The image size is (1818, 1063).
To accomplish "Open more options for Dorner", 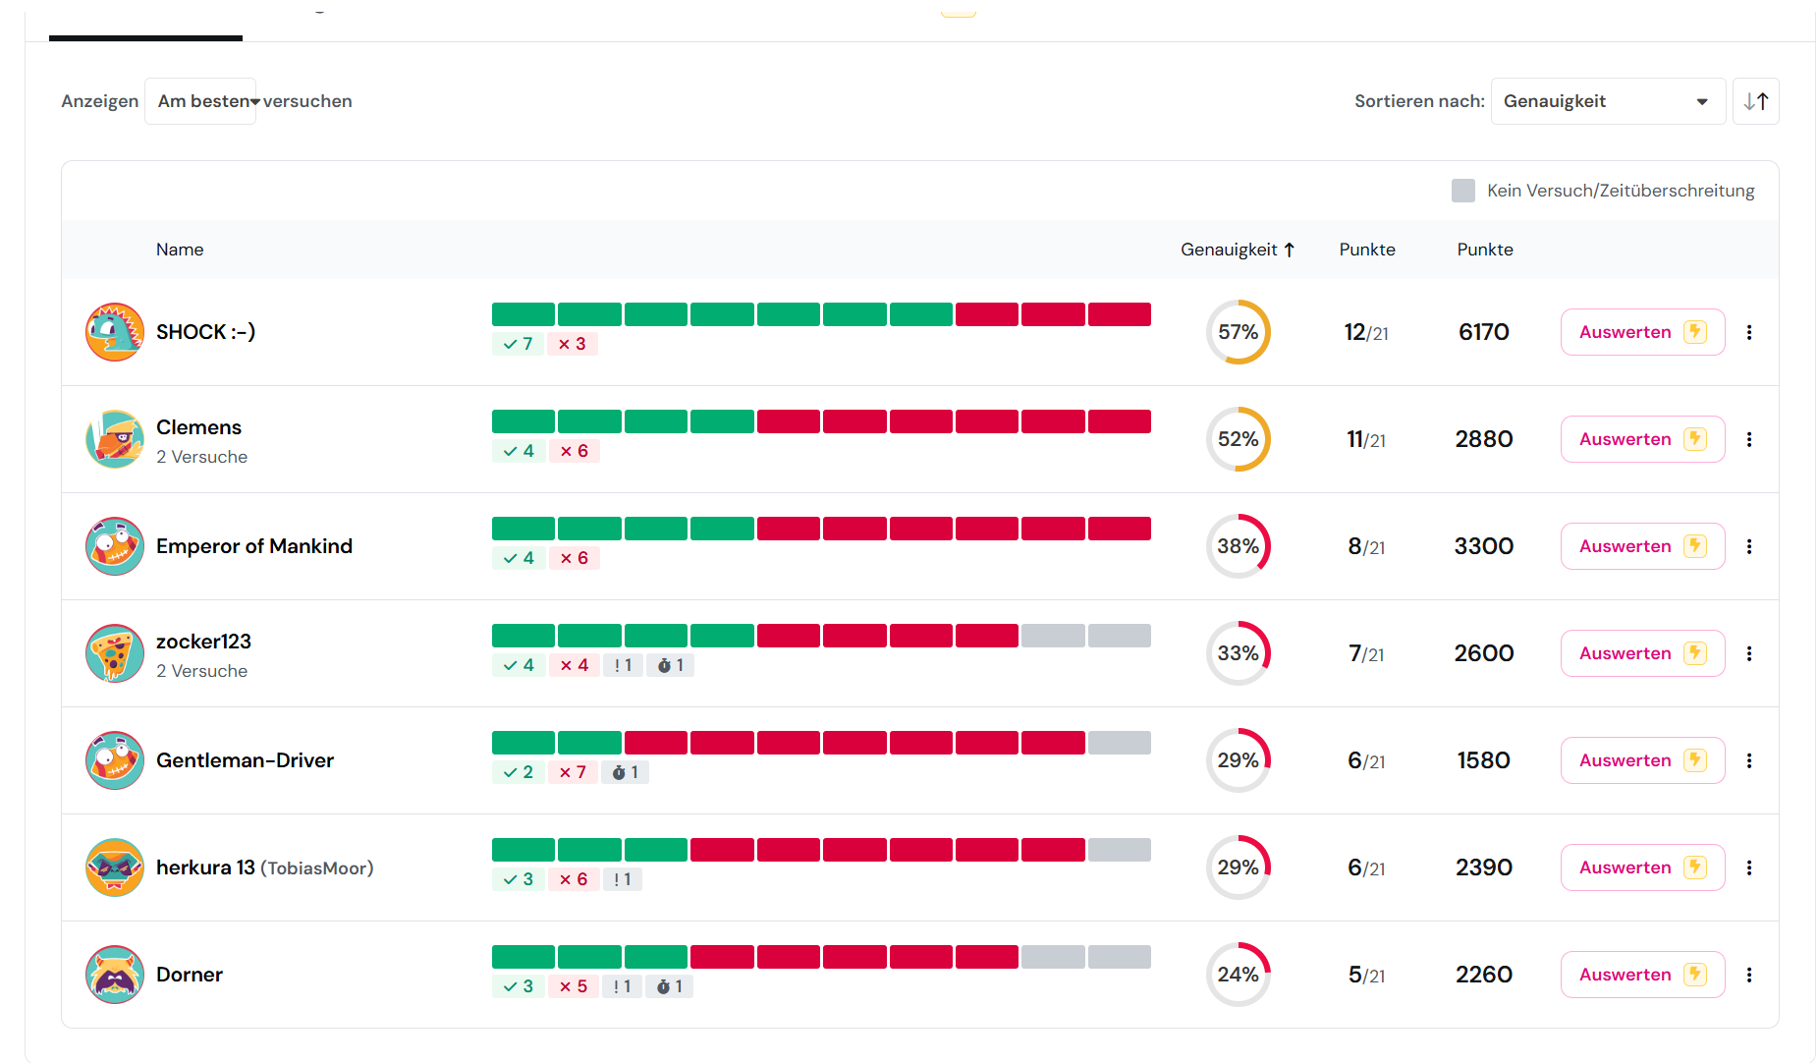I will [1748, 975].
